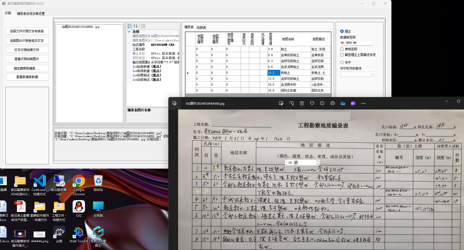Open 华宁软件的版本 dropdown
464x250 pixels.
click(x=357, y=74)
